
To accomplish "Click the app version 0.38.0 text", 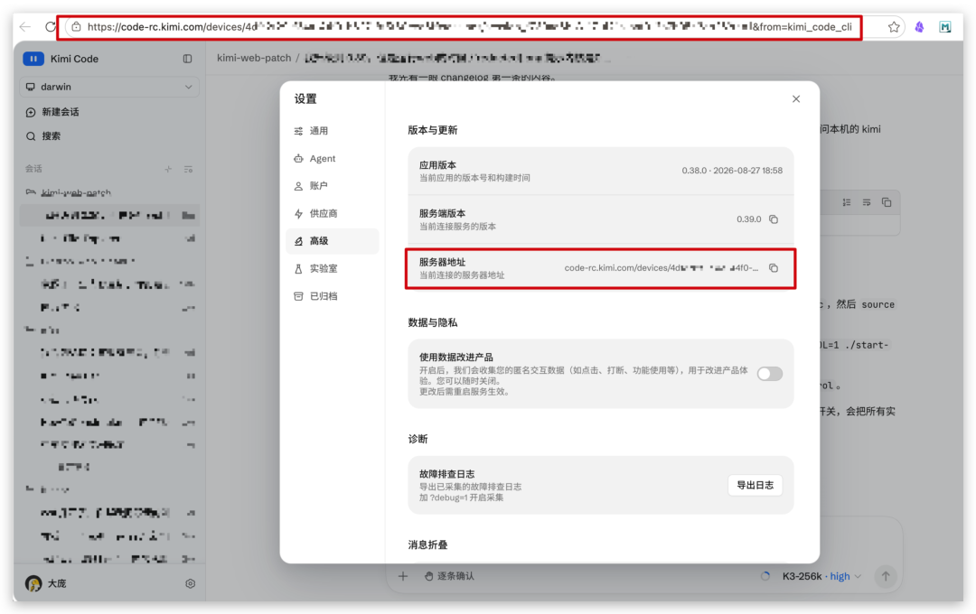I will point(732,171).
